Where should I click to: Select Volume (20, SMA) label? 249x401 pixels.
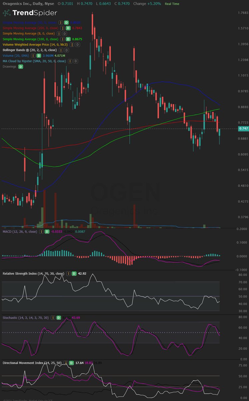coord(16,55)
